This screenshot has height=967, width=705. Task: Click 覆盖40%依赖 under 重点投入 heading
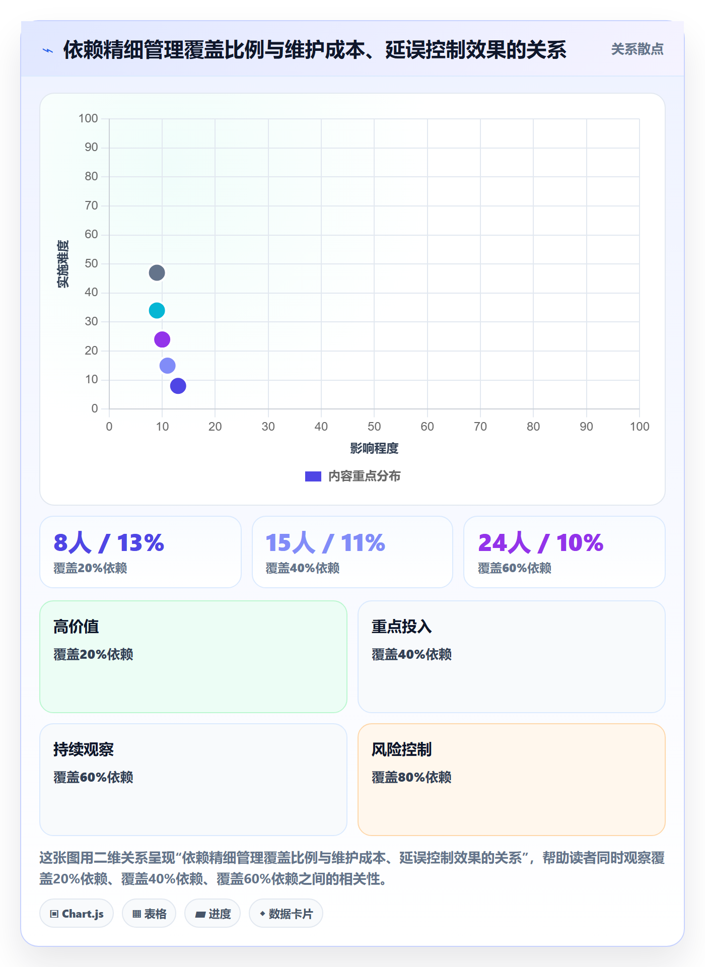pos(411,654)
